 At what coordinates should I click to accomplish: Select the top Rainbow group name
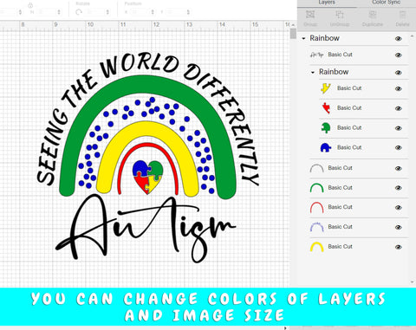tap(324, 38)
